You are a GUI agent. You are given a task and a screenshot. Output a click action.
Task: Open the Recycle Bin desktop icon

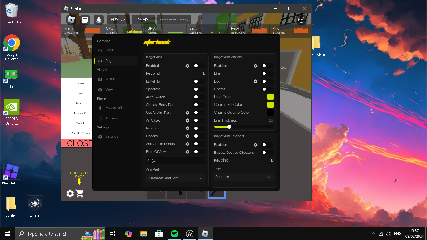(x=12, y=13)
